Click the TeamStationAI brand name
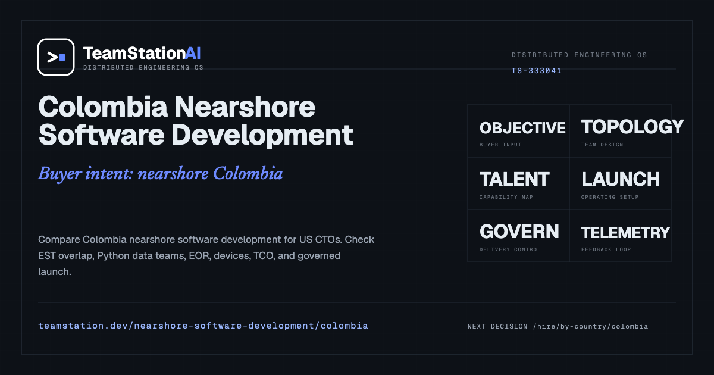 pyautogui.click(x=142, y=53)
